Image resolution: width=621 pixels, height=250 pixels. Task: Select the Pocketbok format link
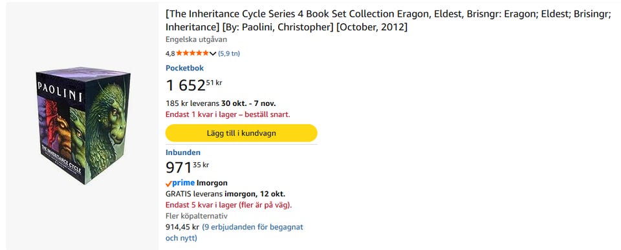pyautogui.click(x=184, y=68)
